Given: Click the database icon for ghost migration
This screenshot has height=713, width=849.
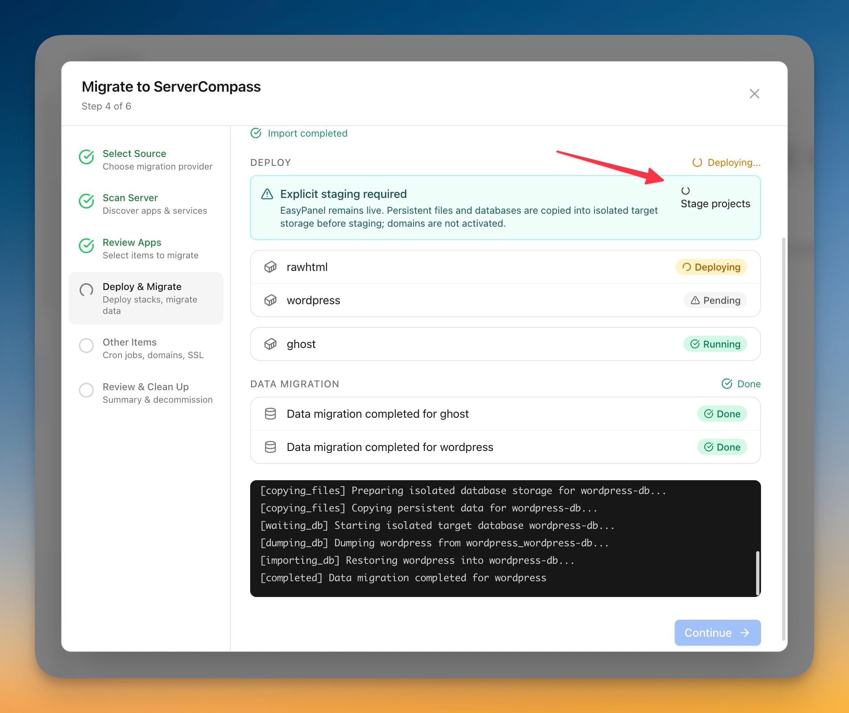Looking at the screenshot, I should (x=270, y=414).
